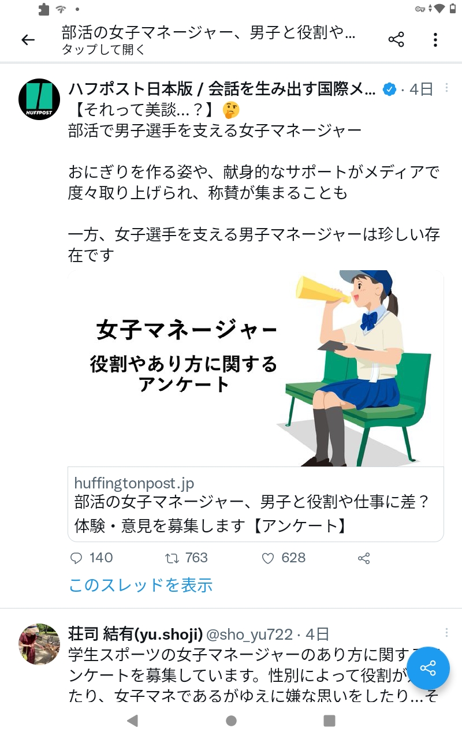Screen dimensions: 462x739
Task: Tap Android home circle button
Action: click(231, 720)
